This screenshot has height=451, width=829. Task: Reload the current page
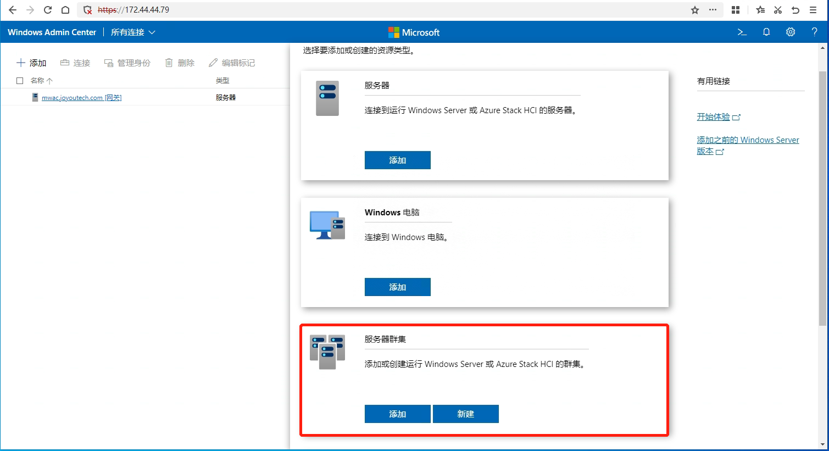(48, 10)
